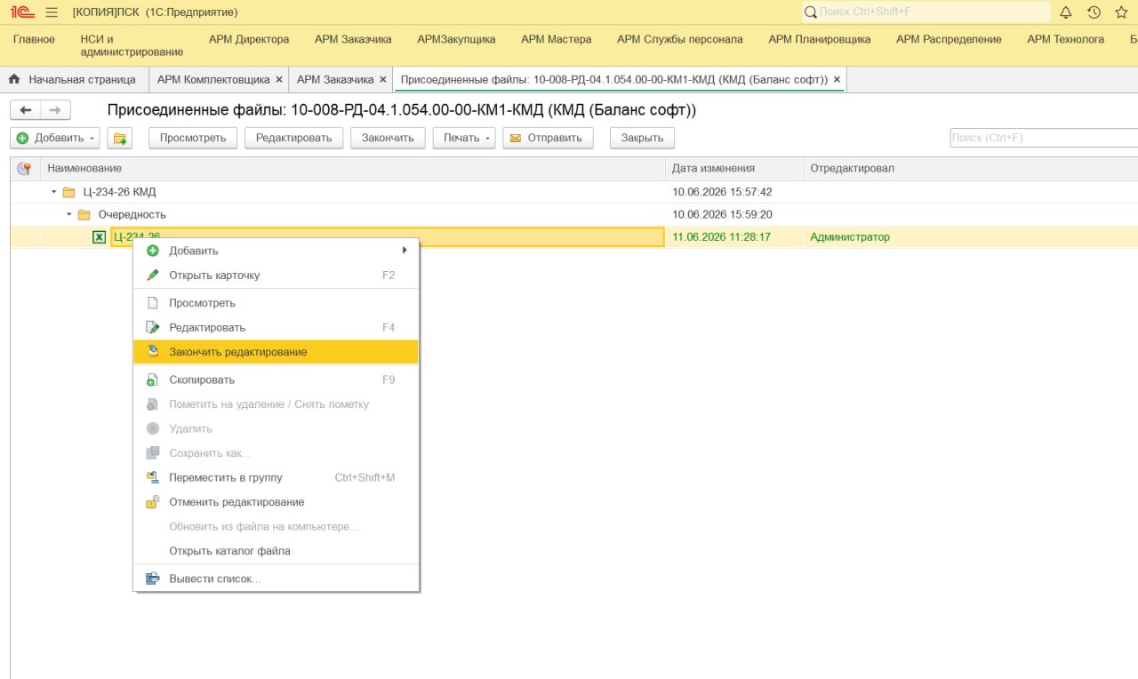
Task: Collapse the Ц-234-26 КМД folder
Action: [x=54, y=192]
